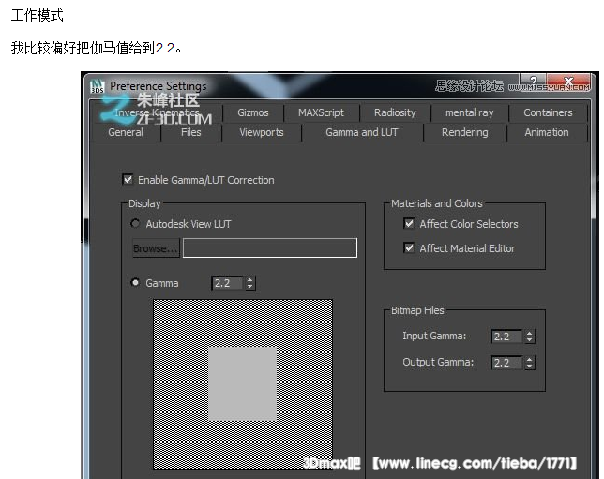The image size is (604, 479).
Task: Switch to the mental ray tab
Action: [x=469, y=112]
